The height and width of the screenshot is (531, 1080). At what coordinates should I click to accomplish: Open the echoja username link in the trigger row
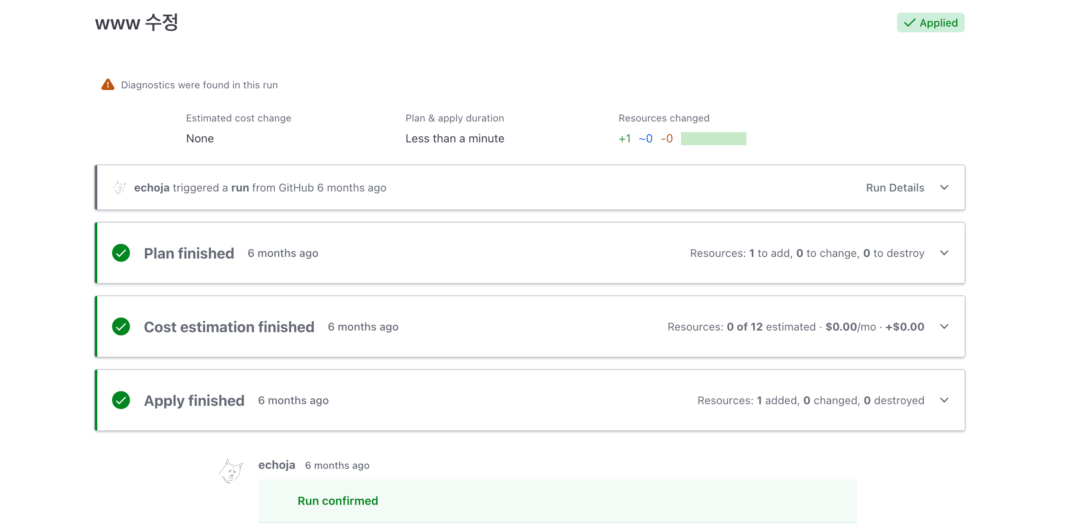click(x=151, y=187)
